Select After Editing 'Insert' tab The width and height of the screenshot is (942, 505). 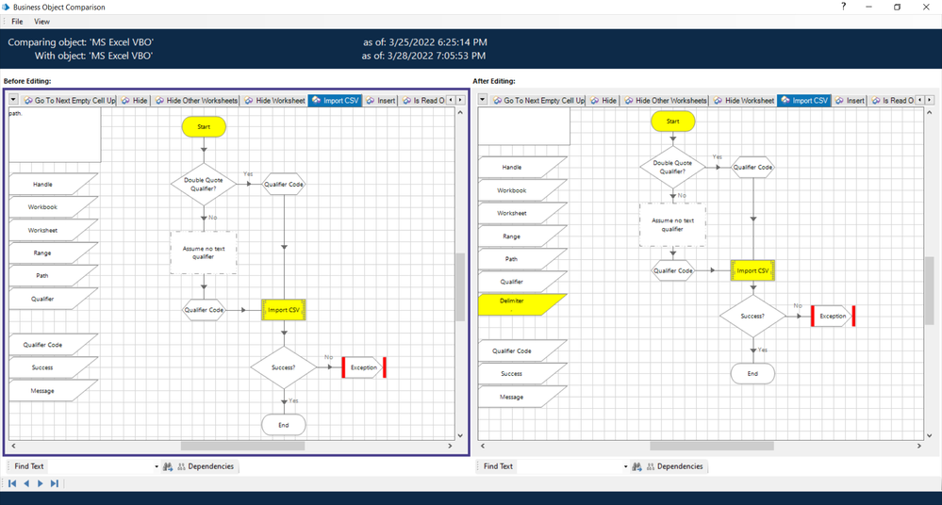tap(850, 100)
